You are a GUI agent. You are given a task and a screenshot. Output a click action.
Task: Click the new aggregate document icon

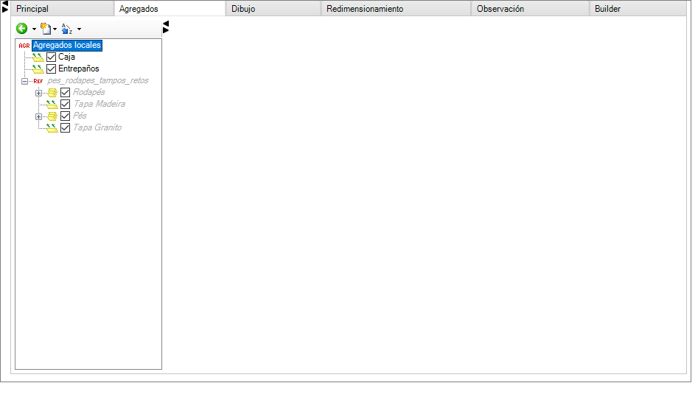tap(46, 29)
